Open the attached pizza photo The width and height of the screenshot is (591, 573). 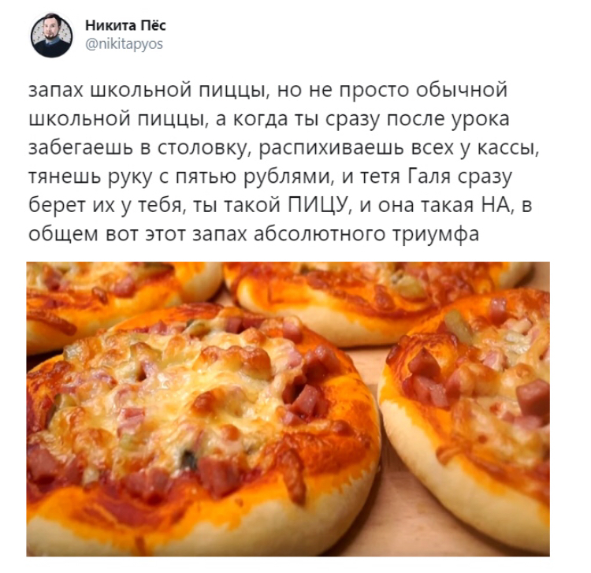pos(288,408)
